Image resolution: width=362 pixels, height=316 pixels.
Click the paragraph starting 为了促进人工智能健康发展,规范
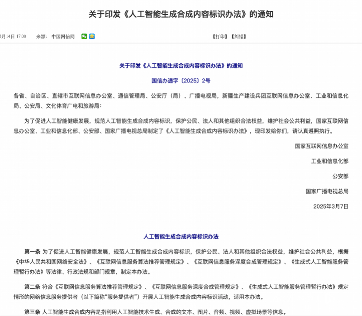(181, 126)
